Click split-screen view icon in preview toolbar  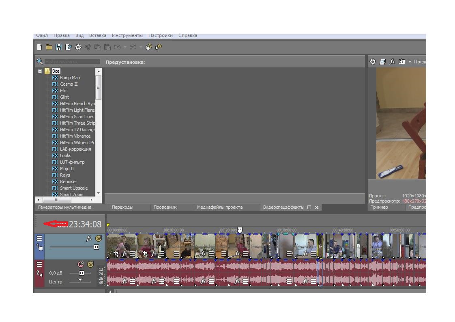pyautogui.click(x=401, y=62)
